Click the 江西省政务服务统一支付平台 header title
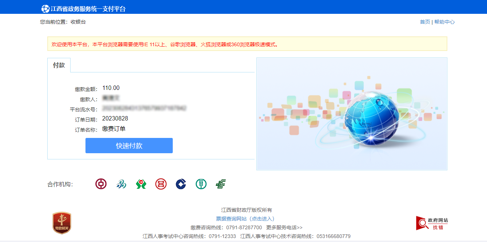487x242 pixels. 88,9
